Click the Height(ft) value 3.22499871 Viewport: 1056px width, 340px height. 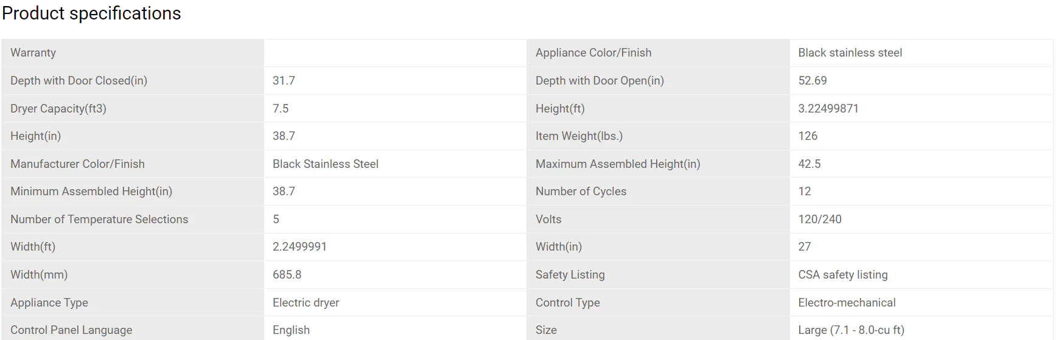coord(828,109)
